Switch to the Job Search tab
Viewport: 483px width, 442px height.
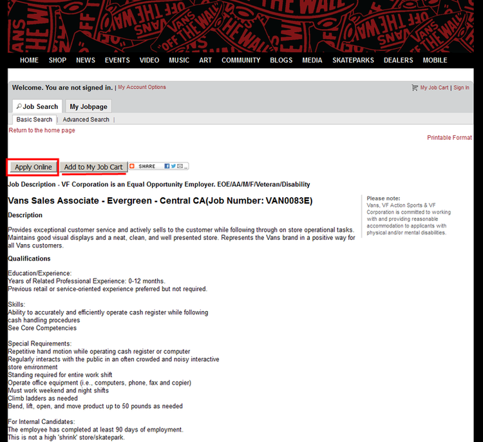[37, 106]
